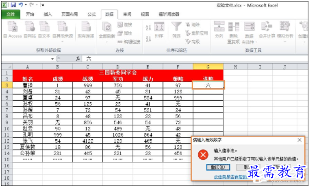Click the 三国新秀同学会 title cell
The height and width of the screenshot is (188, 310).
point(118,73)
